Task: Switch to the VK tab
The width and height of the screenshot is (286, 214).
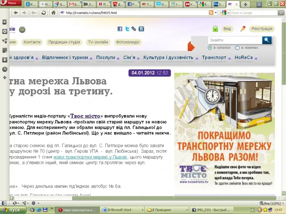Action: tap(89, 4)
